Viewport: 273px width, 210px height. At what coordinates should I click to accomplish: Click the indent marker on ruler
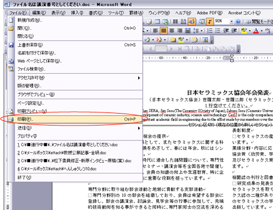232,58
